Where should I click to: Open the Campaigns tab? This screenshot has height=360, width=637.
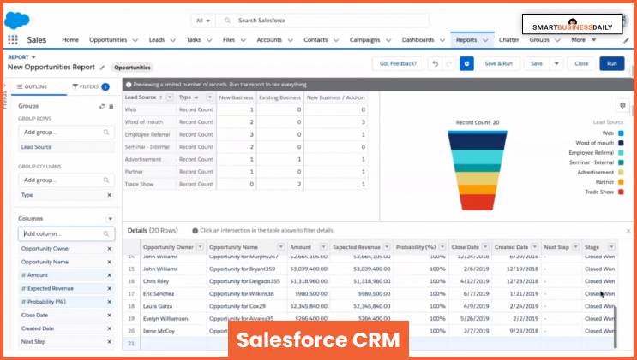pos(364,39)
